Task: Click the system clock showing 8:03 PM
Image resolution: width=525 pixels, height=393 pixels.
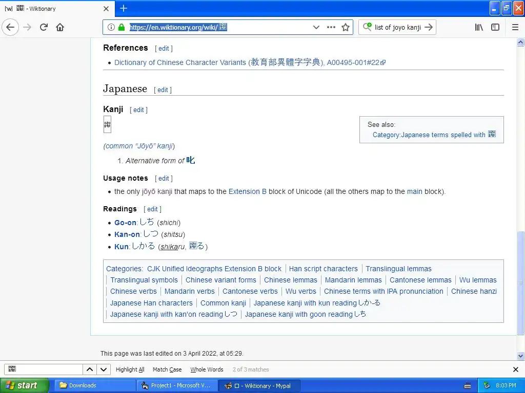Action: (x=506, y=386)
